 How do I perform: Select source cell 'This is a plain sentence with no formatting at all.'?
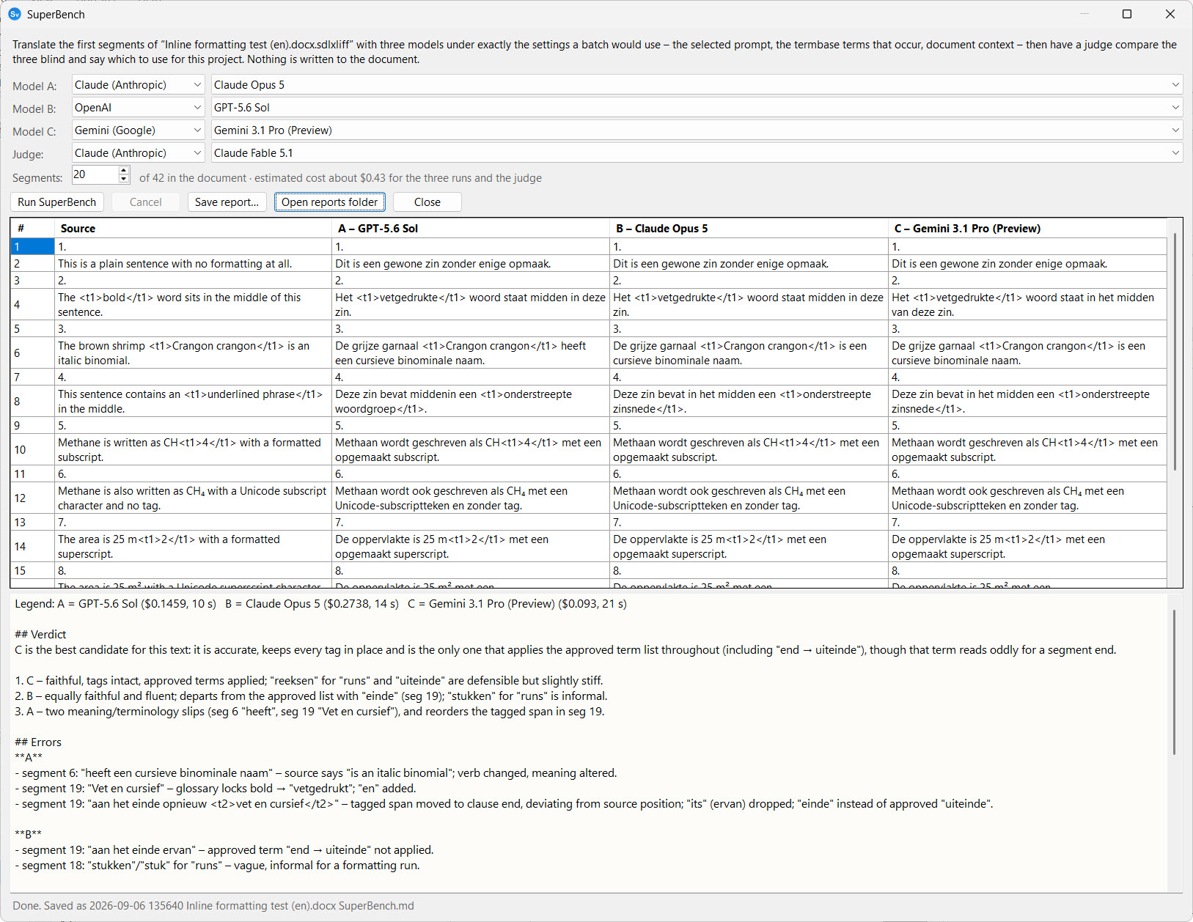193,264
